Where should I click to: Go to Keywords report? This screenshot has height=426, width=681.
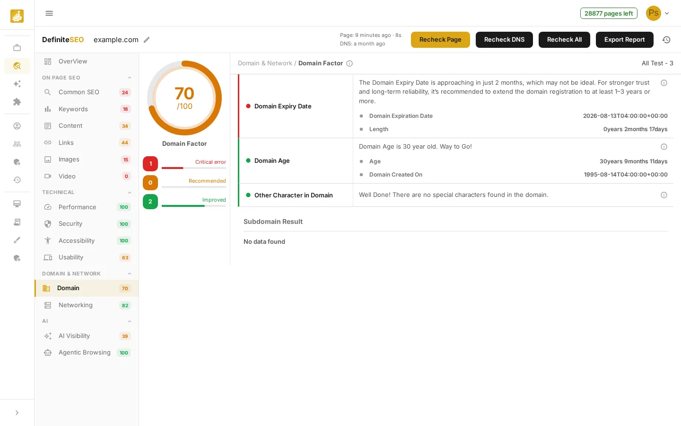(x=87, y=109)
